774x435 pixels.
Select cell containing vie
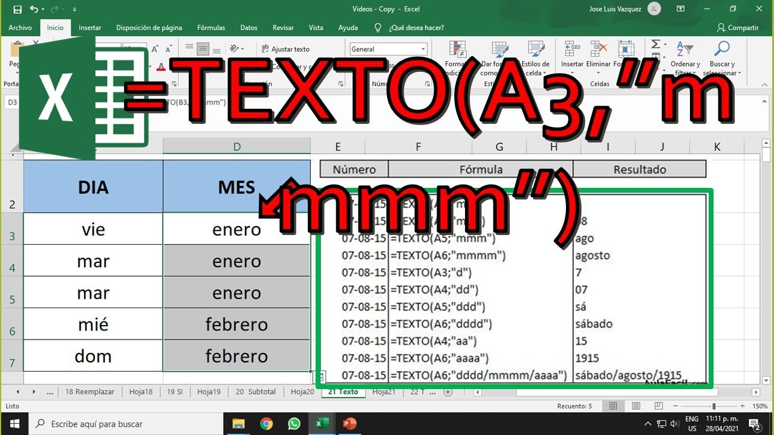point(93,229)
